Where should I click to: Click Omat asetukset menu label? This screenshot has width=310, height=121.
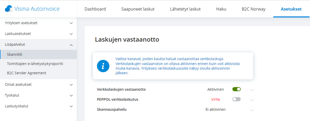click(x=18, y=85)
